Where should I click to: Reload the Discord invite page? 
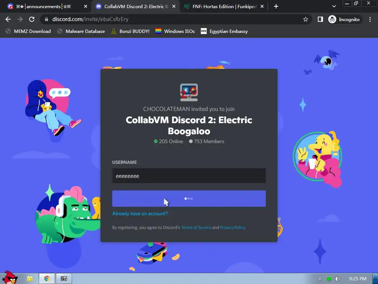tap(32, 19)
